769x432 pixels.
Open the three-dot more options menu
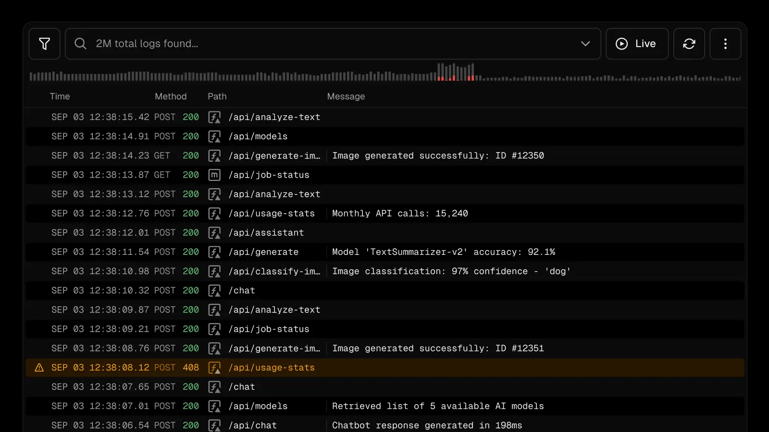click(725, 44)
